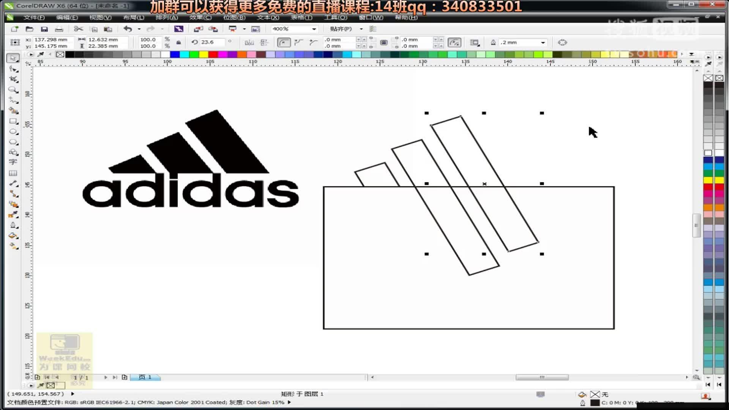Click the 页 1 page tab
This screenshot has height=410, width=729.
pyautogui.click(x=145, y=377)
